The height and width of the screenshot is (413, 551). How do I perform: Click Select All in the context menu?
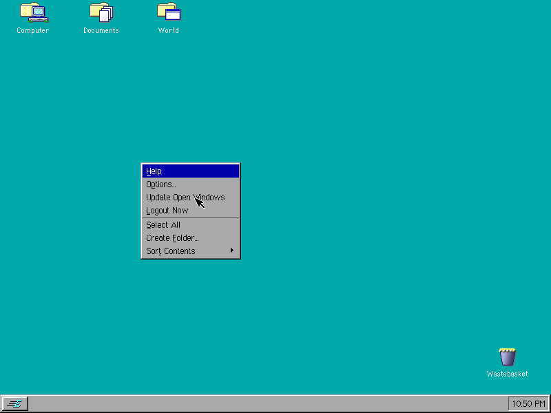[x=191, y=225]
